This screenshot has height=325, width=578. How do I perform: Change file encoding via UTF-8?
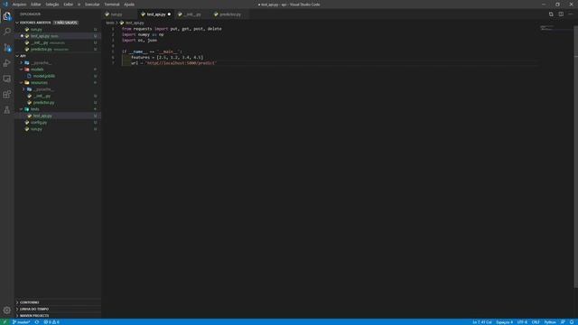click(522, 322)
